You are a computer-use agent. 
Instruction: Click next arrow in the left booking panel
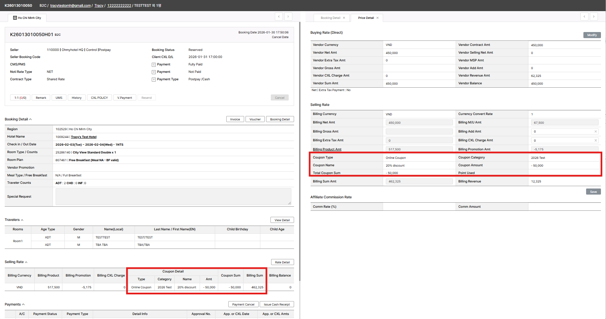(x=288, y=17)
